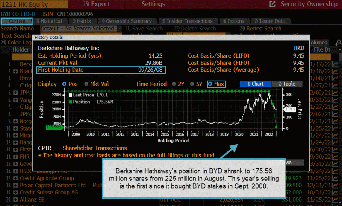Expand the Polar Capital Partners Ltd row
The image size is (342, 206).
coord(15,186)
